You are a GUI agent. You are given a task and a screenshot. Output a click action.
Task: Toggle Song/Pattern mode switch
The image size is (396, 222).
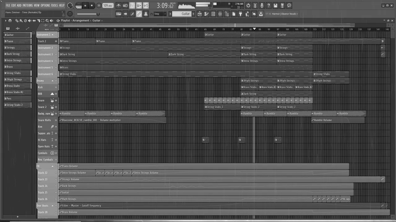pos(79,6)
